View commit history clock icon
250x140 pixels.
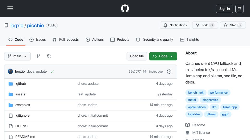169,72
